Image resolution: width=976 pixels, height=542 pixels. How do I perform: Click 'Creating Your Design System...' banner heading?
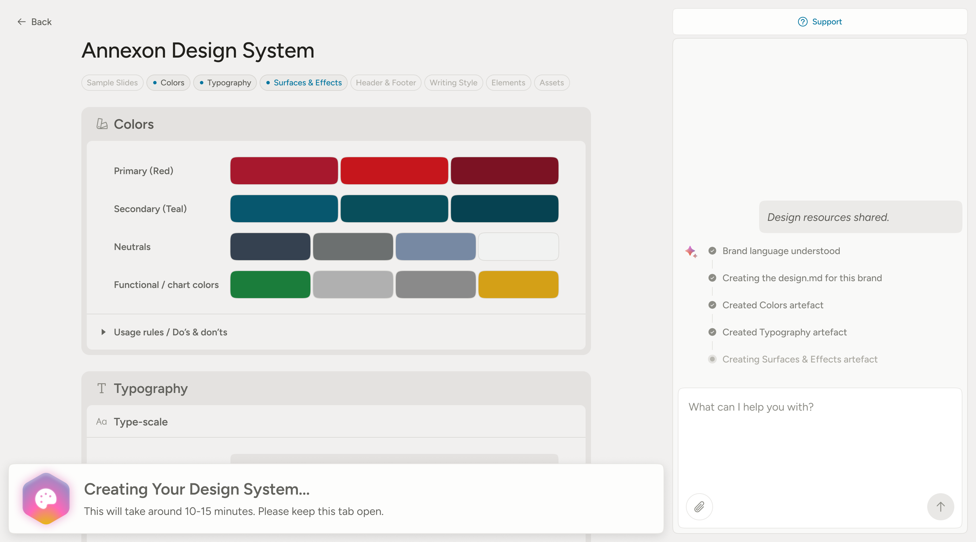tap(197, 489)
